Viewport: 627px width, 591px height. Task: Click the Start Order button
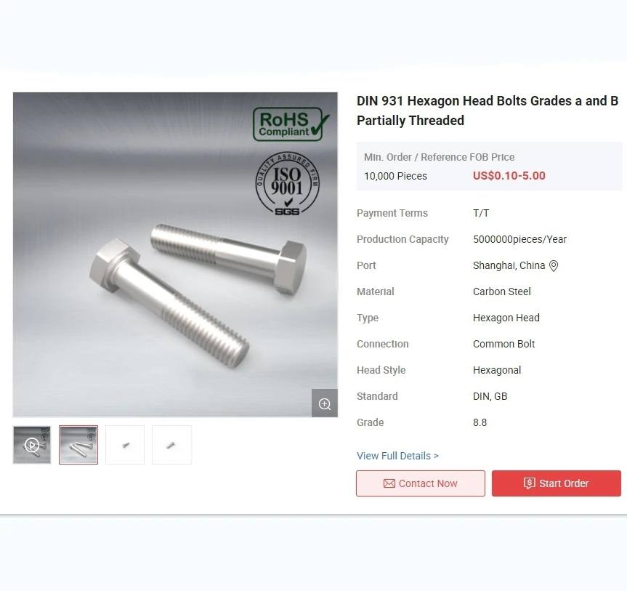pyautogui.click(x=557, y=483)
